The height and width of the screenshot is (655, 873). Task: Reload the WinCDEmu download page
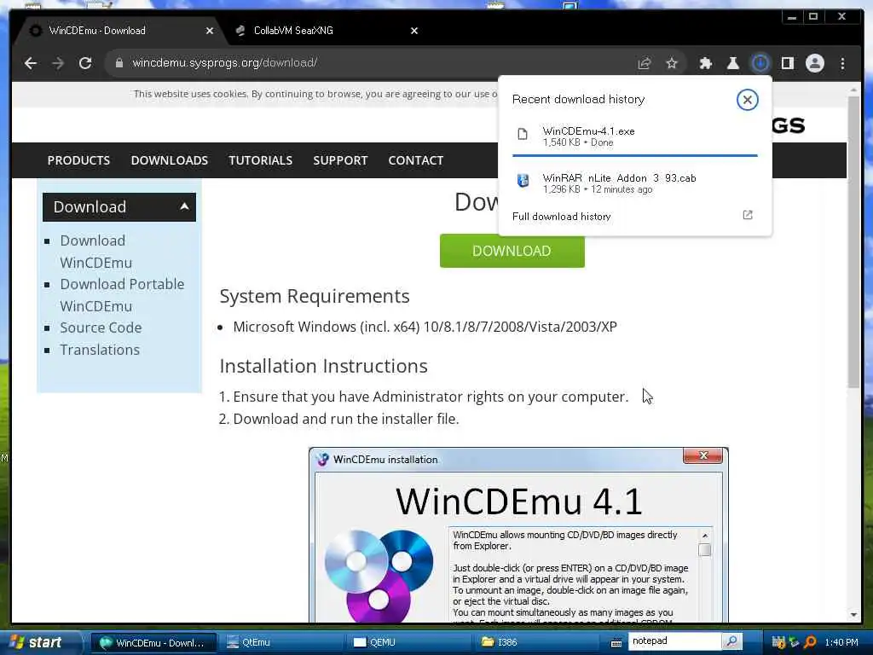[85, 63]
